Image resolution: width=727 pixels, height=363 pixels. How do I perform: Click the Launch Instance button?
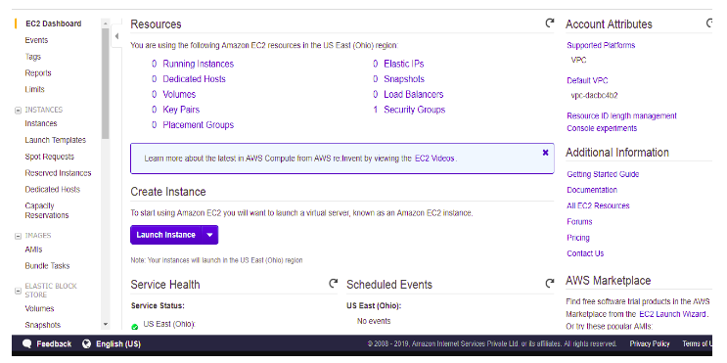tap(165, 235)
